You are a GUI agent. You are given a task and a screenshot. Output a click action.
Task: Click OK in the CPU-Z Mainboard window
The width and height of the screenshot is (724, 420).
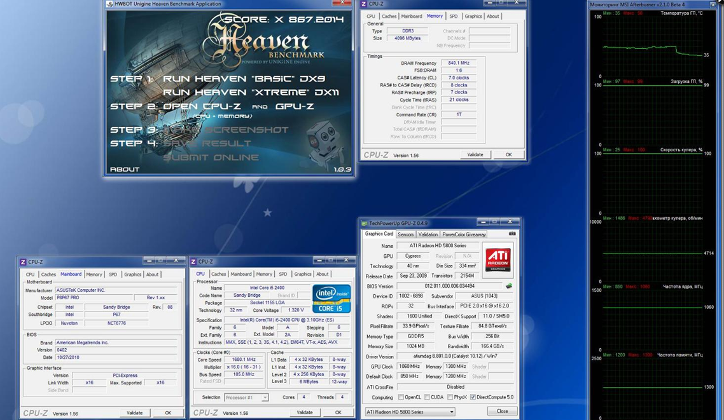168,412
